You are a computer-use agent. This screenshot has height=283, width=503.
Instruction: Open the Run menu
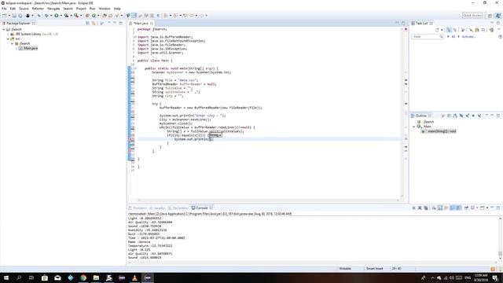(x=93, y=9)
